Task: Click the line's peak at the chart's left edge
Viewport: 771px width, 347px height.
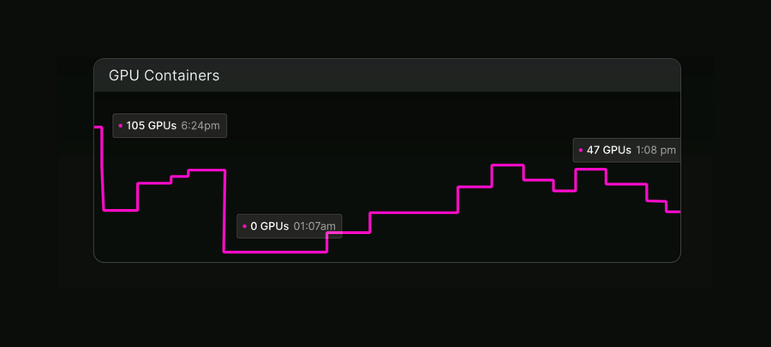Action: [98, 127]
